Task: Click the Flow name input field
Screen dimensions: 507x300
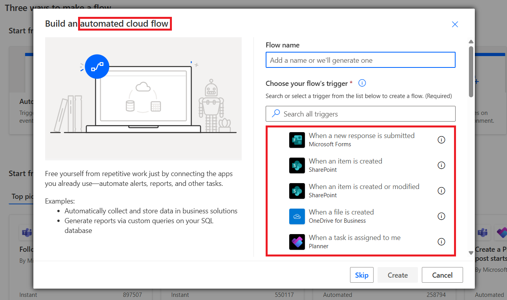Action: 360,60
